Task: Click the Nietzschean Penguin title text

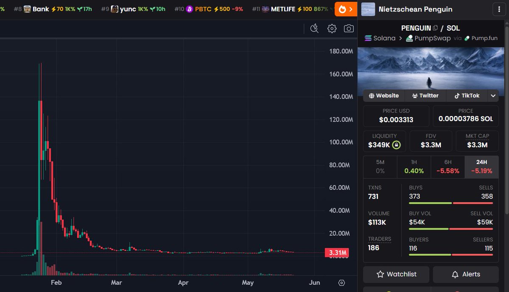Action: [415, 9]
